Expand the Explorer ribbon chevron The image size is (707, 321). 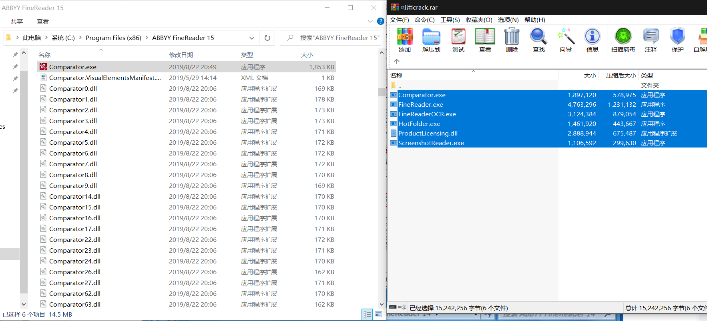(x=370, y=21)
